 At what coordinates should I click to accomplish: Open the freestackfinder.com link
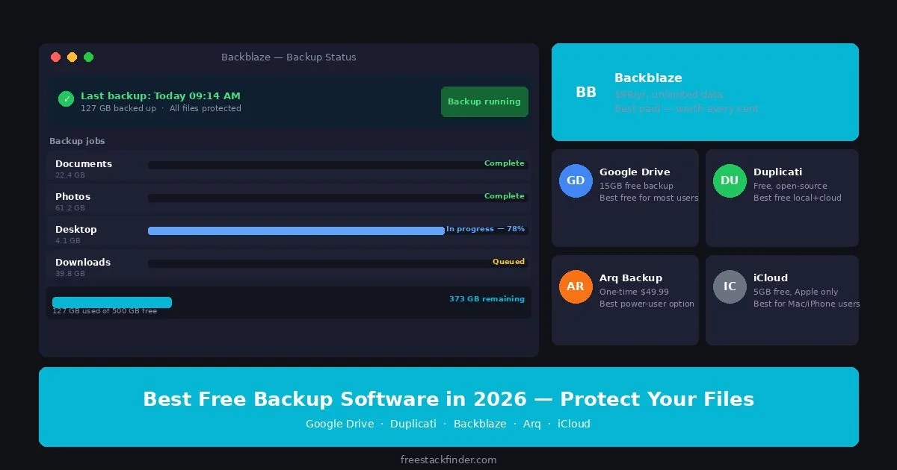click(449, 460)
